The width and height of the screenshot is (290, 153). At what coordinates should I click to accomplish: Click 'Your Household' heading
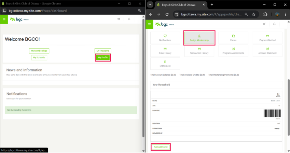[161, 85]
